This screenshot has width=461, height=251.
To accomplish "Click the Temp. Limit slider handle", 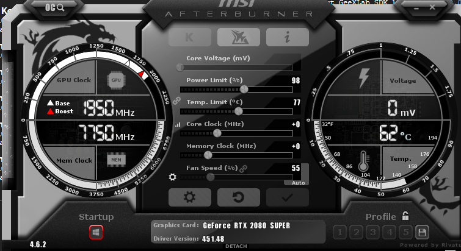I will [x=239, y=111].
